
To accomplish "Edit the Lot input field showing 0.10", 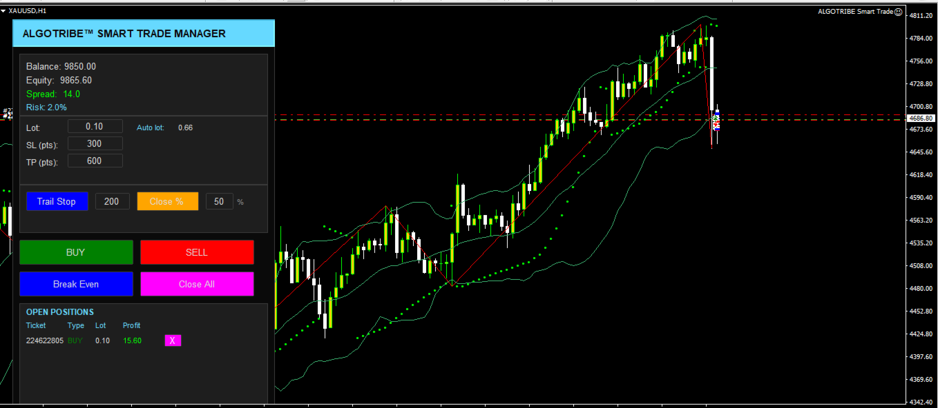I will (x=95, y=126).
